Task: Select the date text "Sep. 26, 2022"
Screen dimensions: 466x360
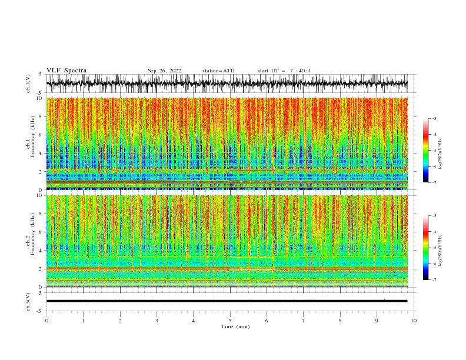Action: (x=164, y=71)
